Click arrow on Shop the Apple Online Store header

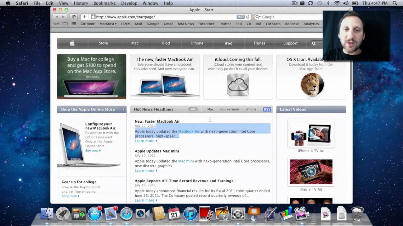tap(123, 109)
